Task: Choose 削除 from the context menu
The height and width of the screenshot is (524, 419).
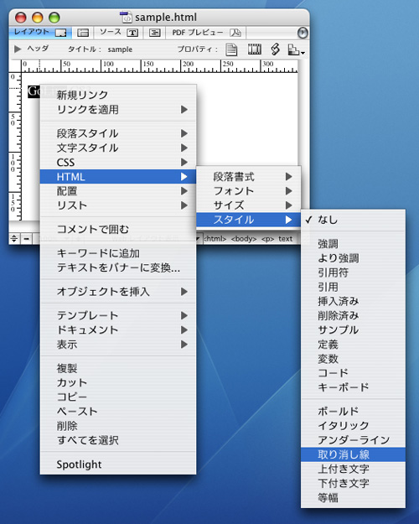Action: pos(118,426)
